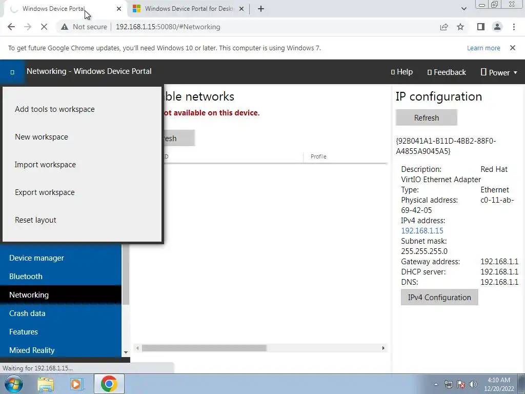Close the Windows Device Portal tab
The width and height of the screenshot is (525, 394).
[119, 9]
